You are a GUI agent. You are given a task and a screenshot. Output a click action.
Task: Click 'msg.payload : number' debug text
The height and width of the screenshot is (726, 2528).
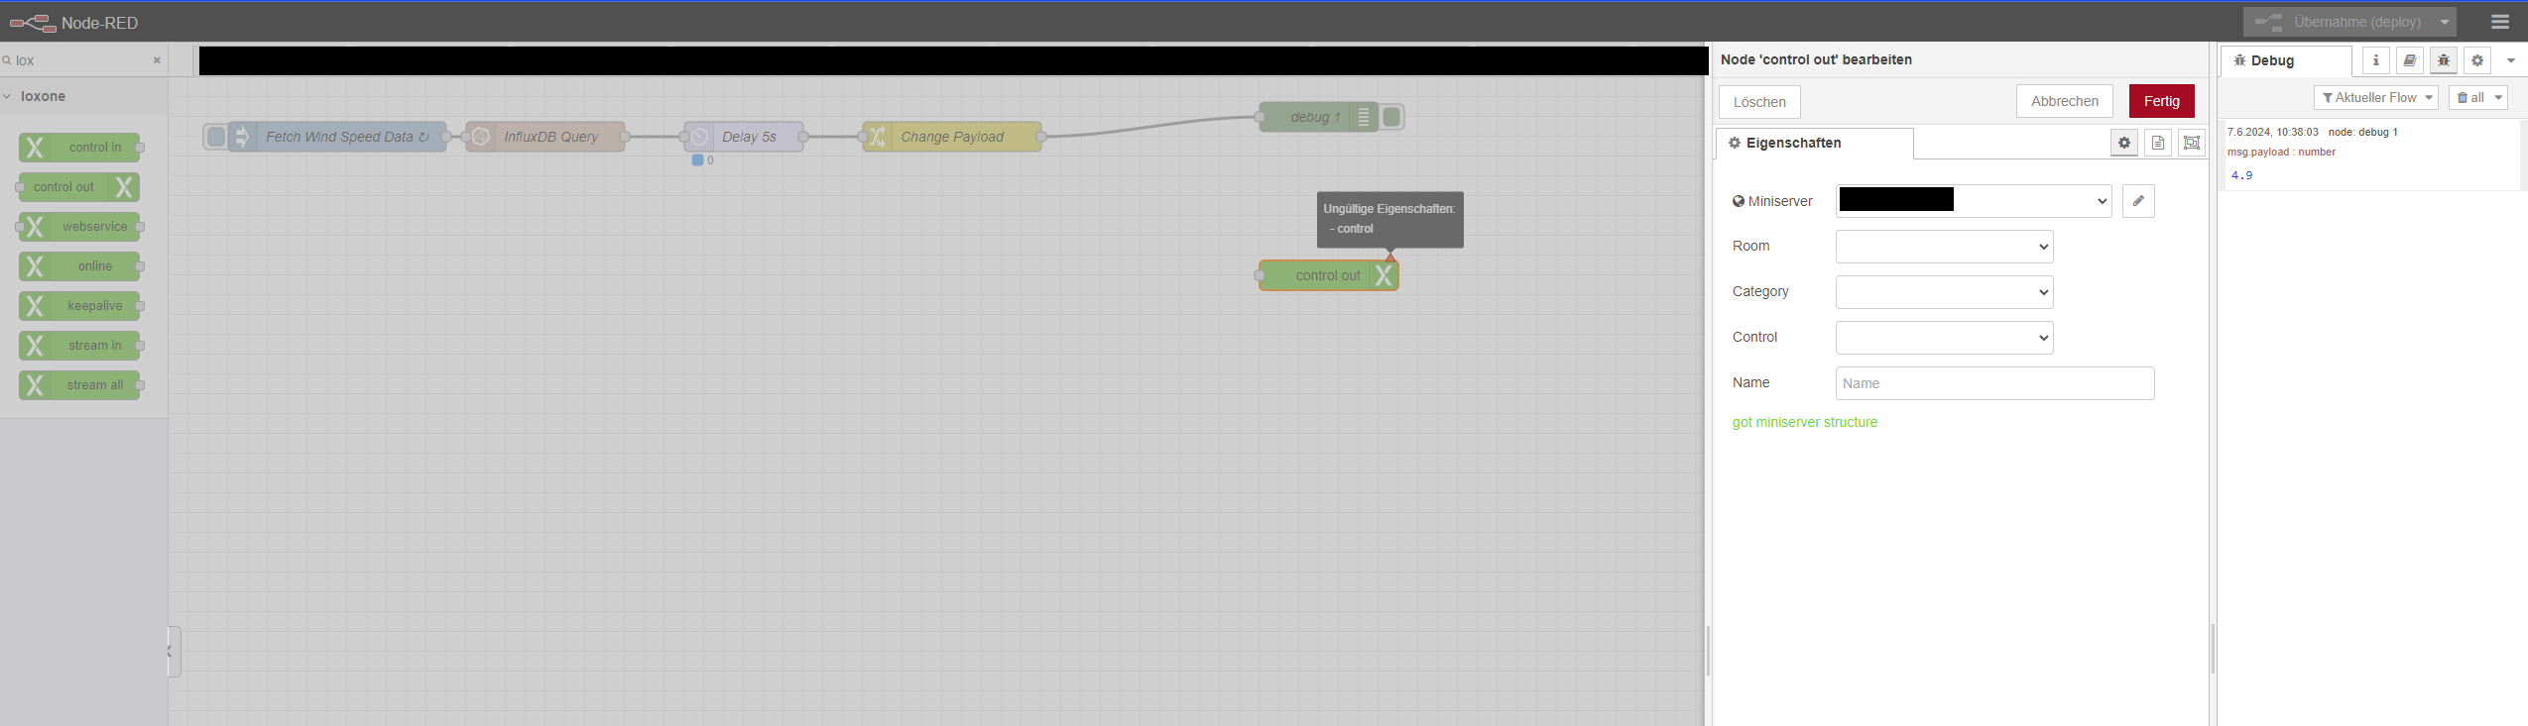(x=2281, y=152)
